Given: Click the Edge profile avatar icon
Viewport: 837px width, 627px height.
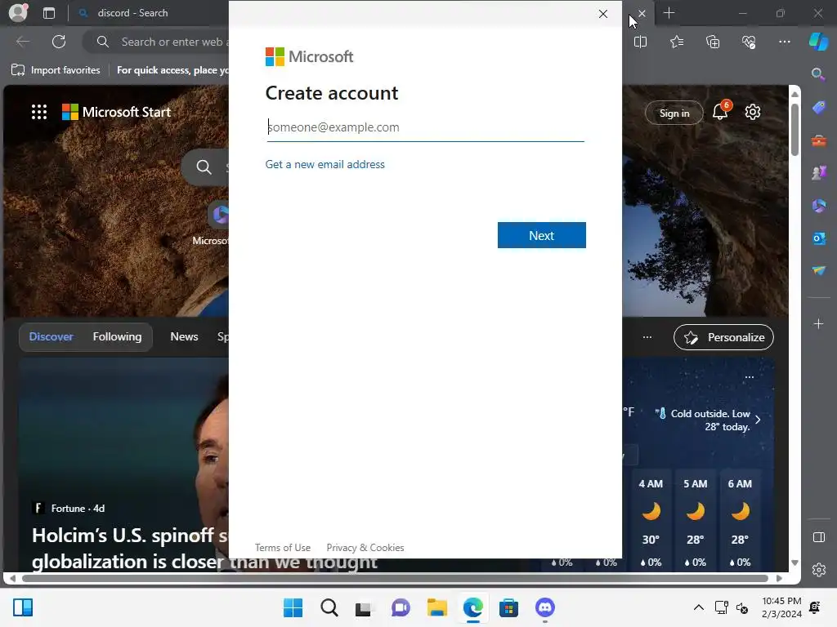Looking at the screenshot, I should click(18, 13).
